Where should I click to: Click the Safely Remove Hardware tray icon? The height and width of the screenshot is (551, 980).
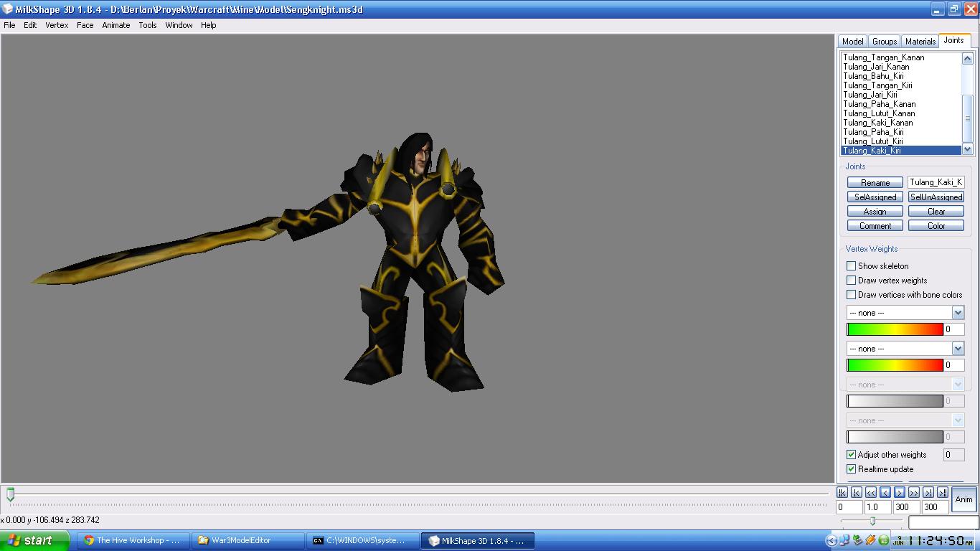857,540
